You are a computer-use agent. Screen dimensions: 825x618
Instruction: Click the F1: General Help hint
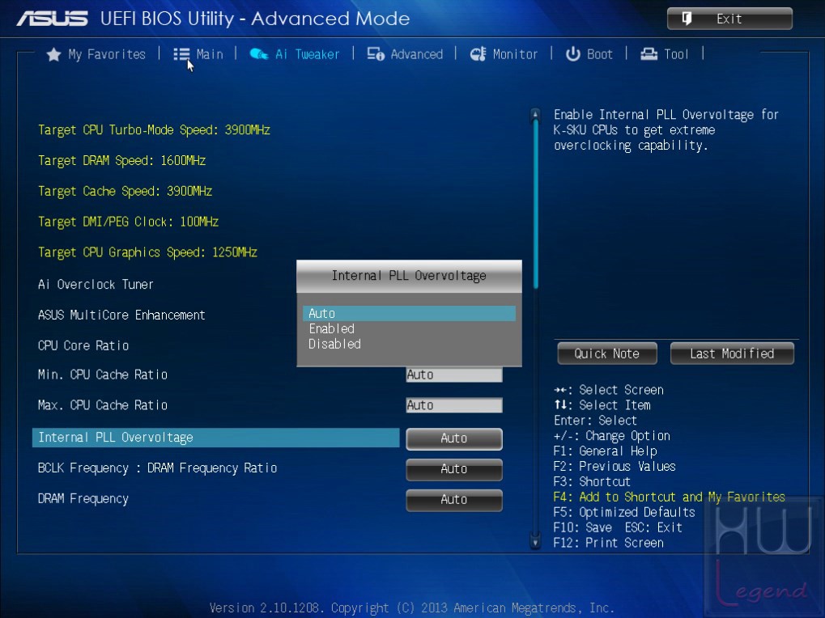point(606,451)
